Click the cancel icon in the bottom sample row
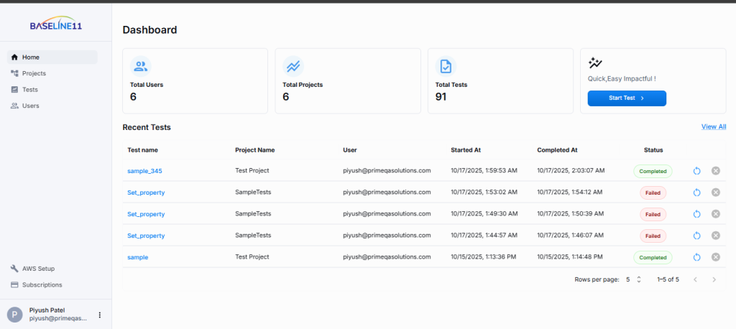The width and height of the screenshot is (736, 329). (715, 257)
